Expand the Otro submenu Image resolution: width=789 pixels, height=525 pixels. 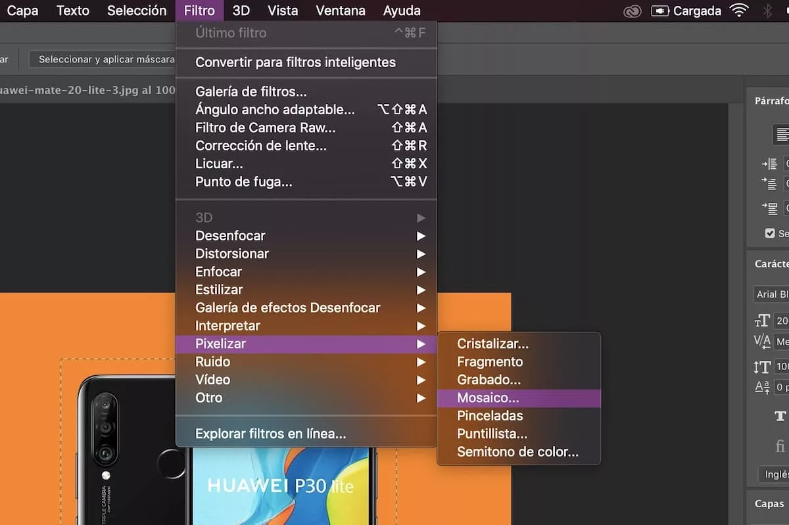306,398
